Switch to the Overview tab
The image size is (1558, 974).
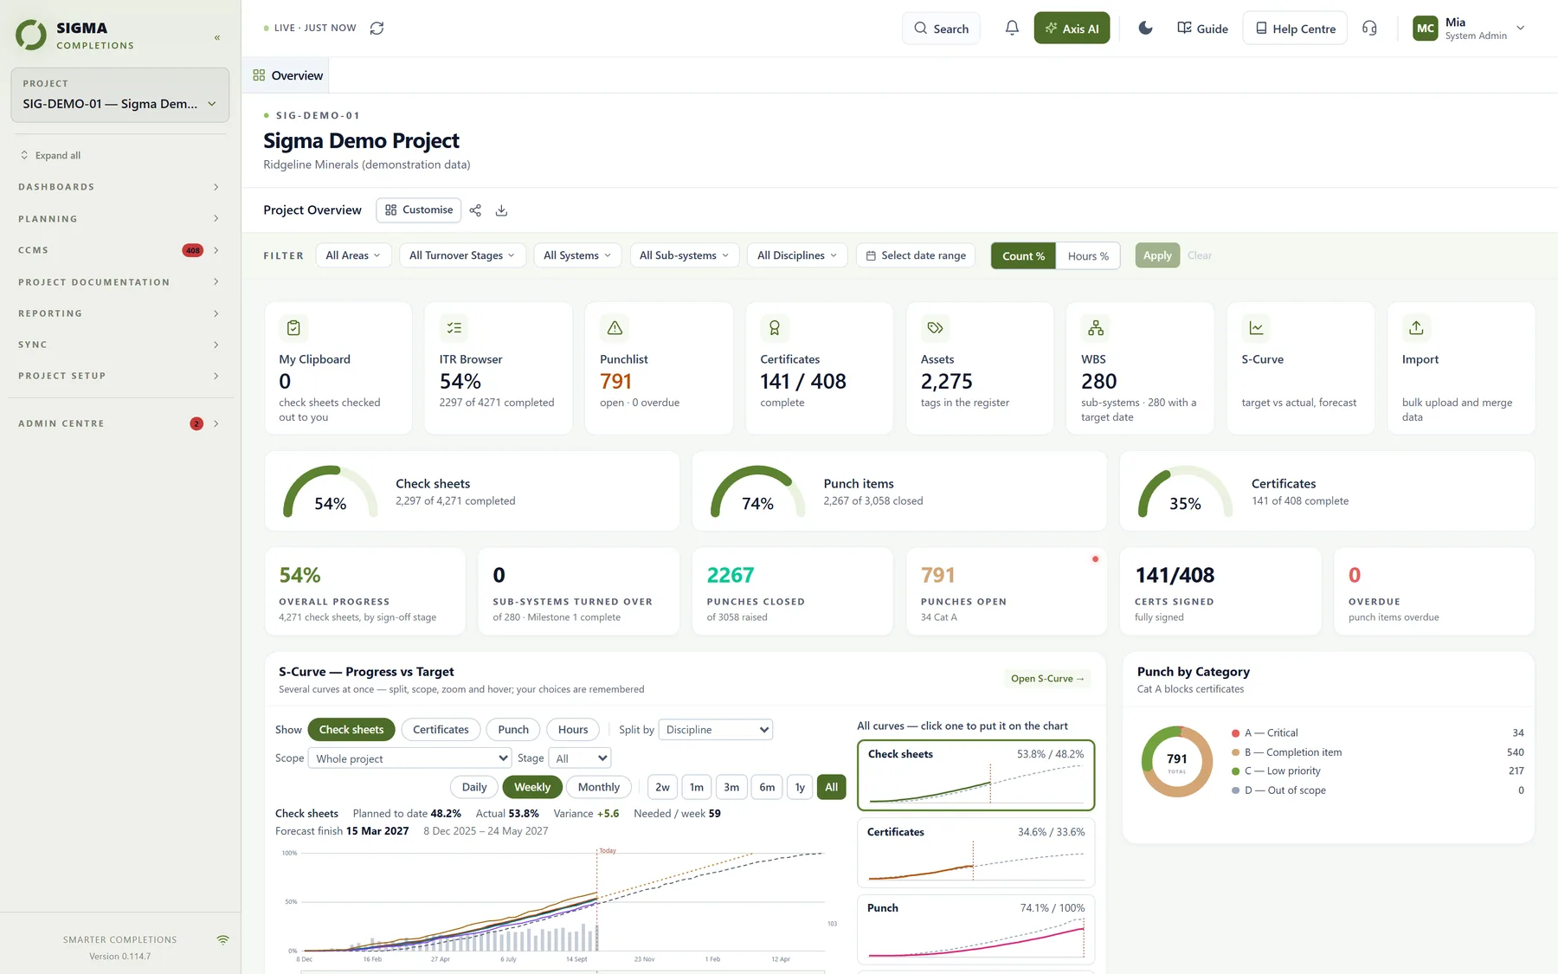288,75
